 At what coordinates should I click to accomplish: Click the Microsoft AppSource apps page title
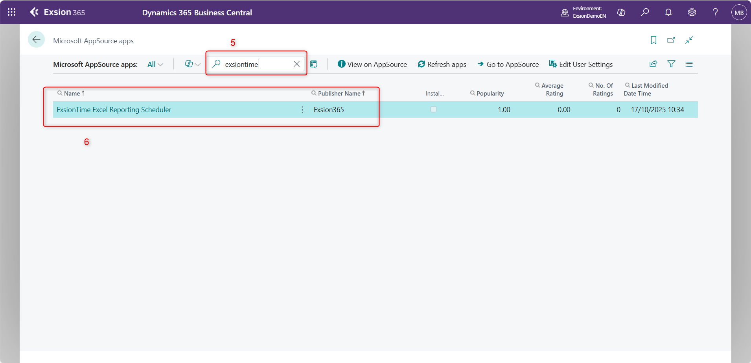click(x=93, y=41)
